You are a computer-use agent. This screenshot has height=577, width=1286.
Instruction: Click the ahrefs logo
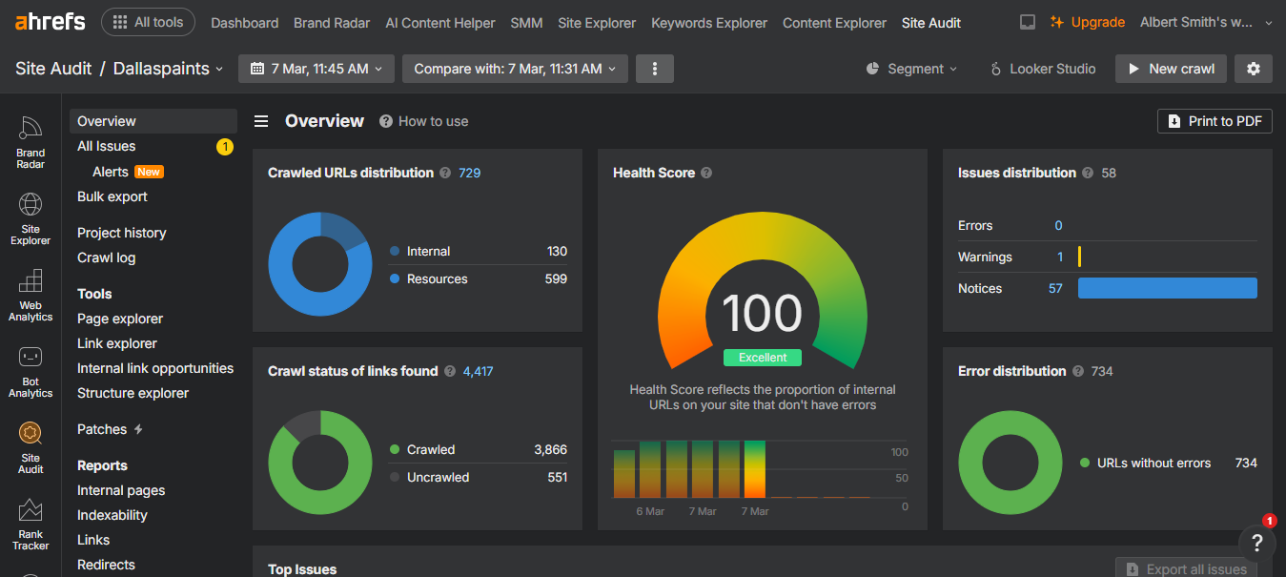pos(50,22)
